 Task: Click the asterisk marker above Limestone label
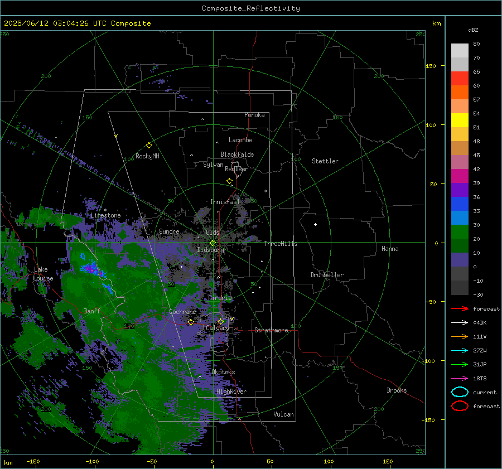pos(105,210)
